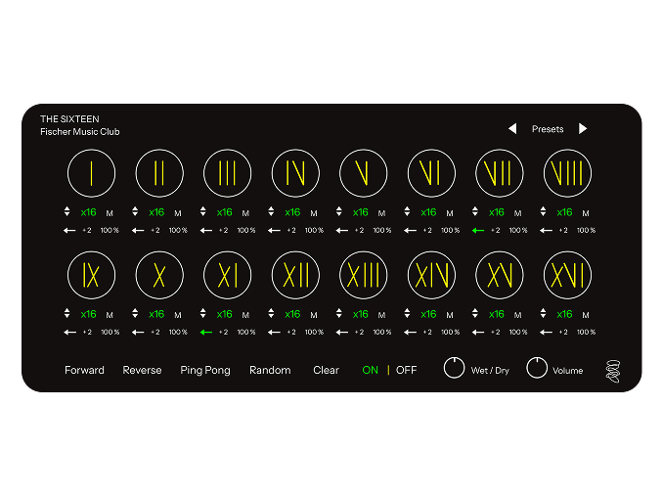
Task: Select step X circle
Action: click(x=159, y=275)
